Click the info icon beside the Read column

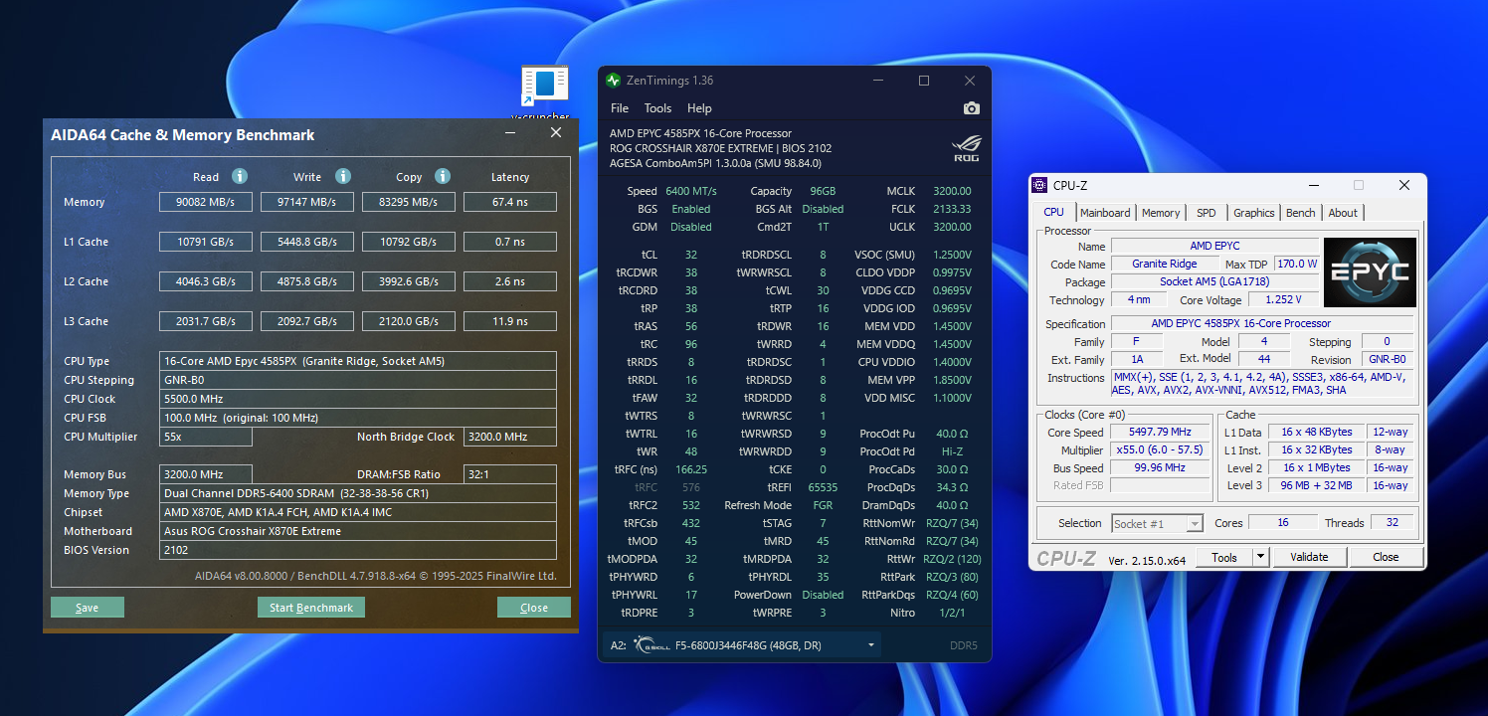(239, 176)
